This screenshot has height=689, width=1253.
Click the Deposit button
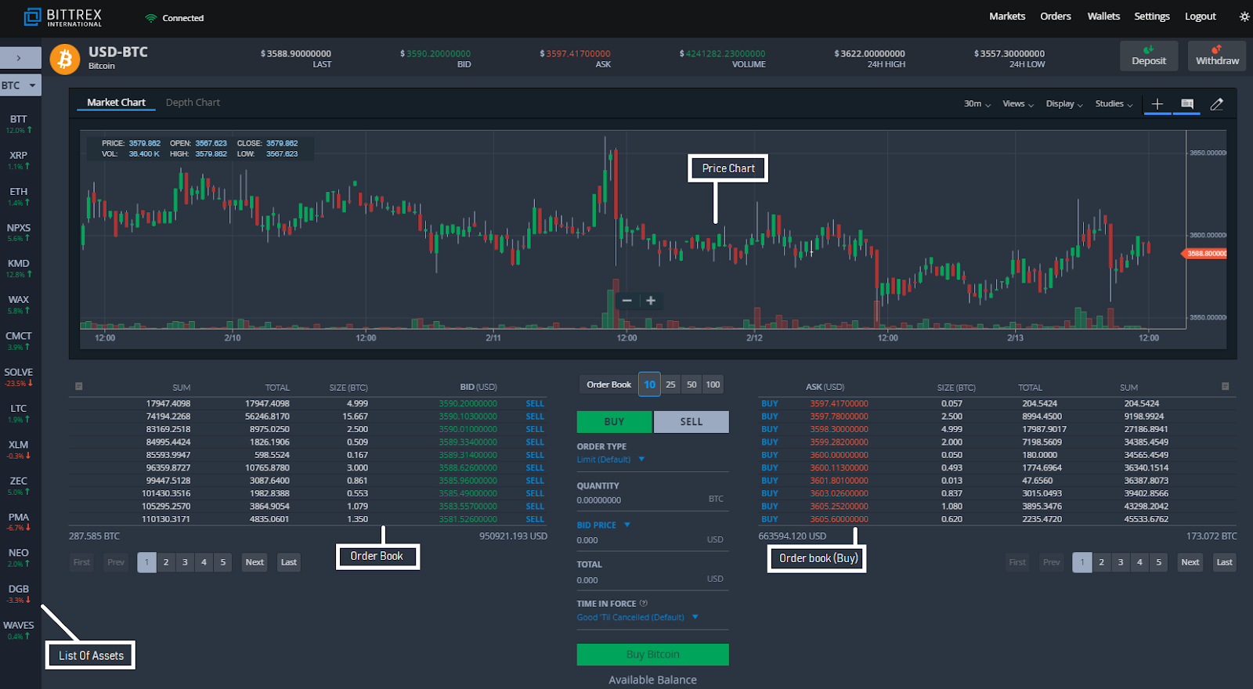pyautogui.click(x=1149, y=56)
